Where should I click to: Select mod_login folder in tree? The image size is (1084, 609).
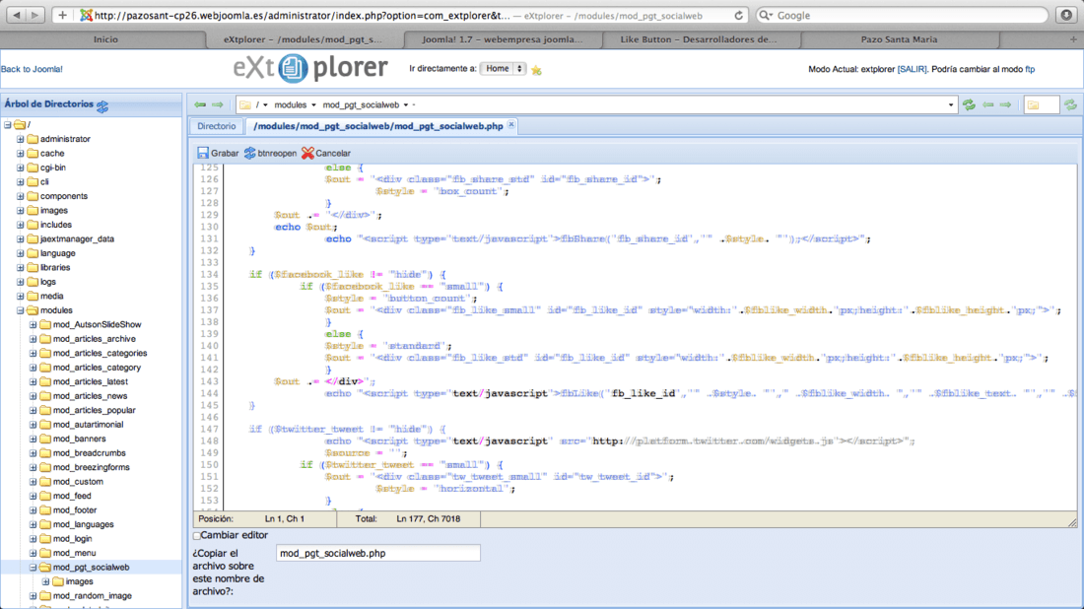tap(73, 539)
